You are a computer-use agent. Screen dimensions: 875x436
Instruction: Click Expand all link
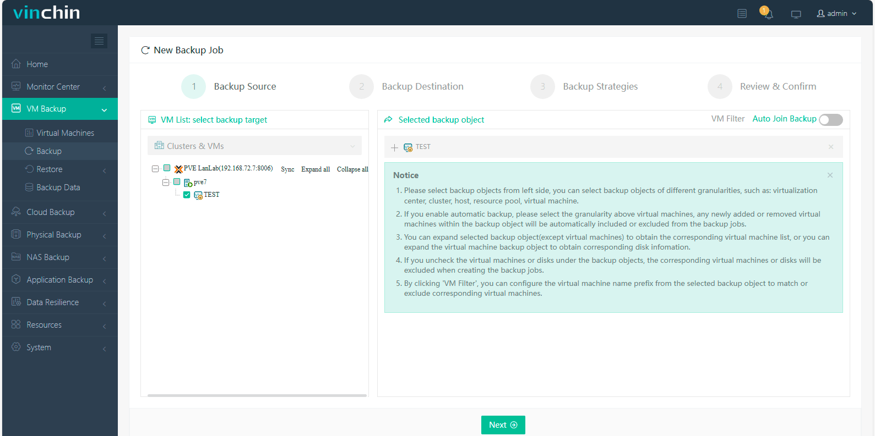pos(316,169)
